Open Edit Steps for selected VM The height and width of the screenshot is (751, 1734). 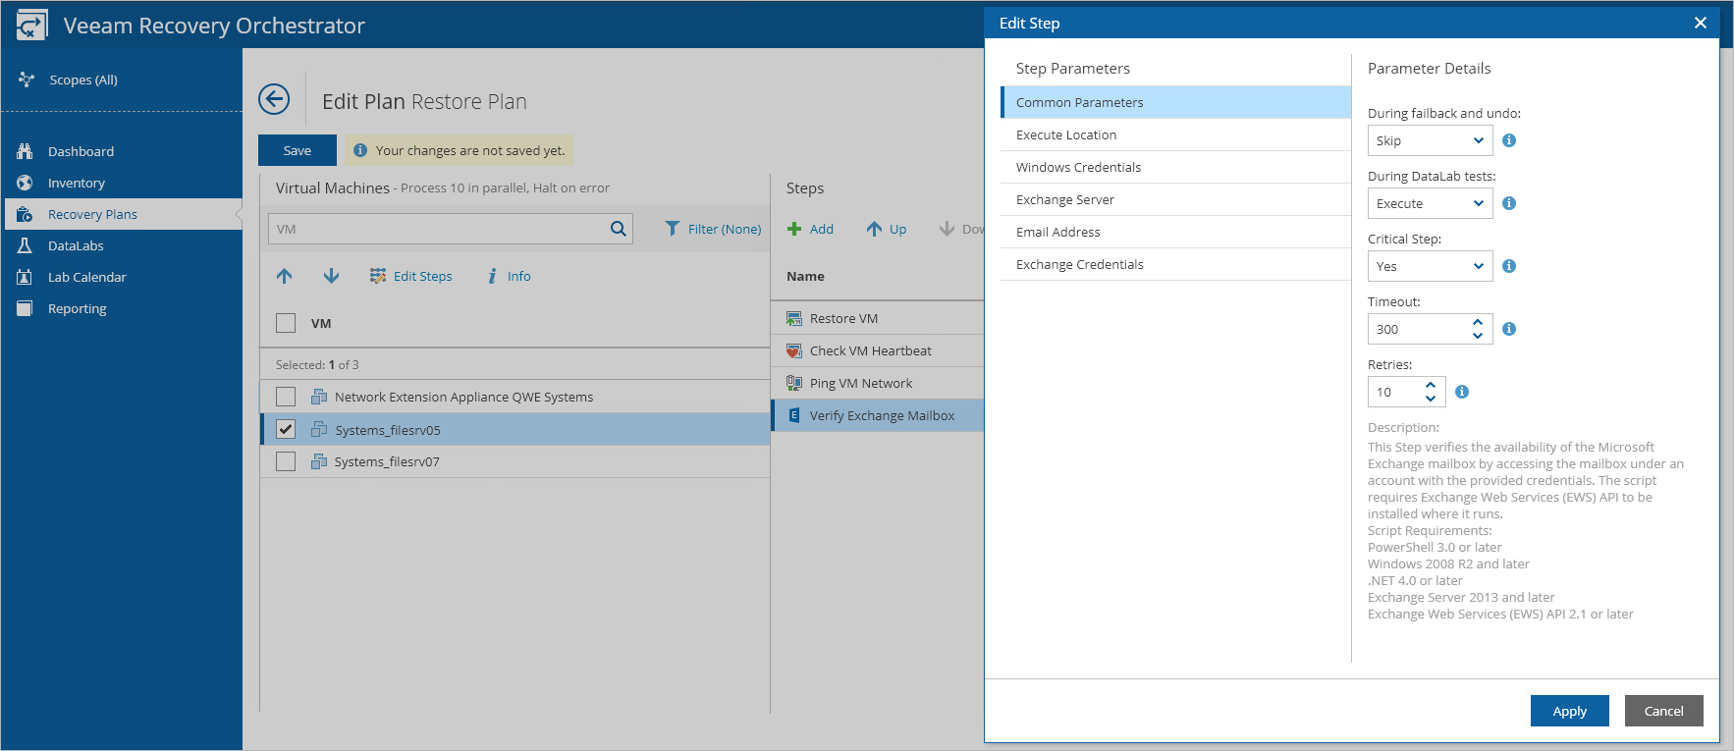(x=410, y=276)
